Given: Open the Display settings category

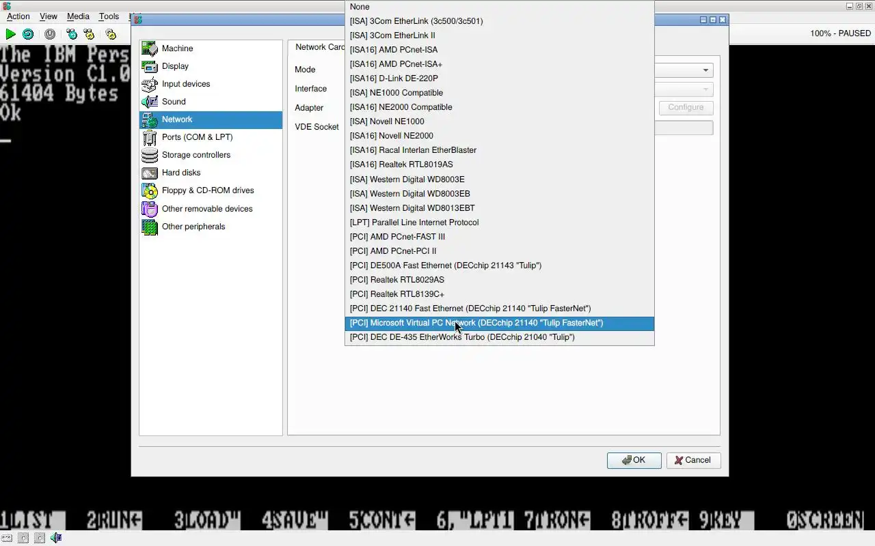Looking at the screenshot, I should (x=211, y=66).
